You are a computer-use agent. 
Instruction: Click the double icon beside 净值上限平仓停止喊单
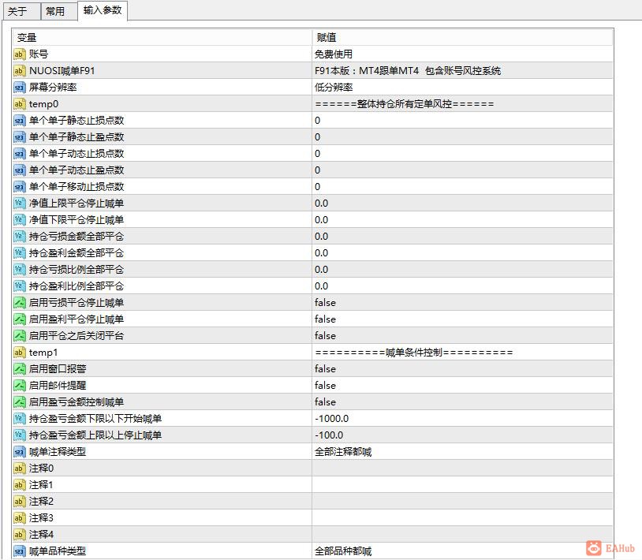point(19,203)
